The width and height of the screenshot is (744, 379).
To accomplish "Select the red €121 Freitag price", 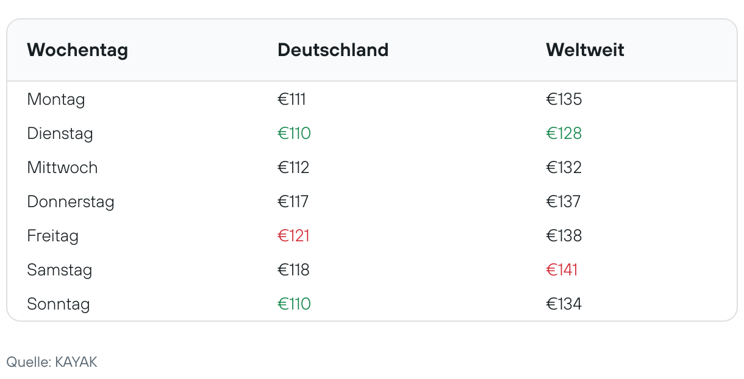I will (x=294, y=236).
